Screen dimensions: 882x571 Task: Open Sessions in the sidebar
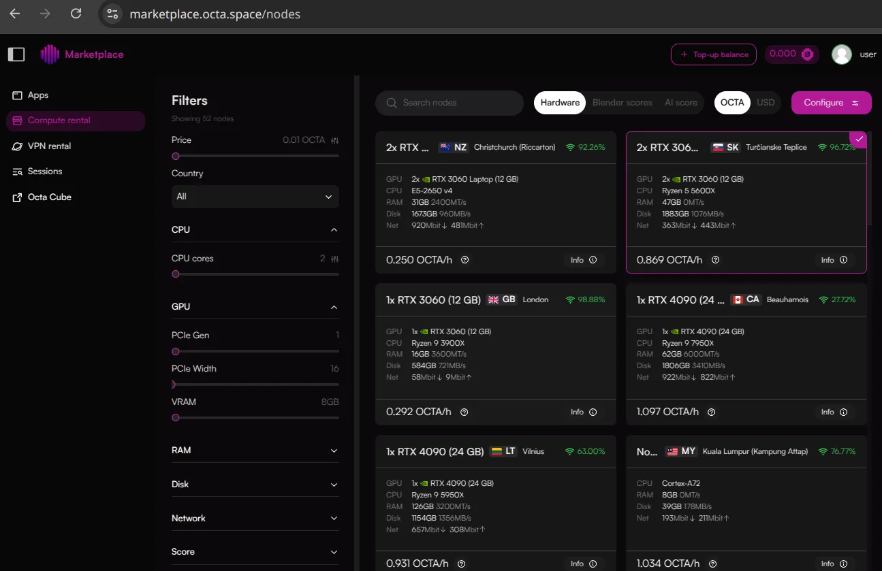click(x=76, y=172)
